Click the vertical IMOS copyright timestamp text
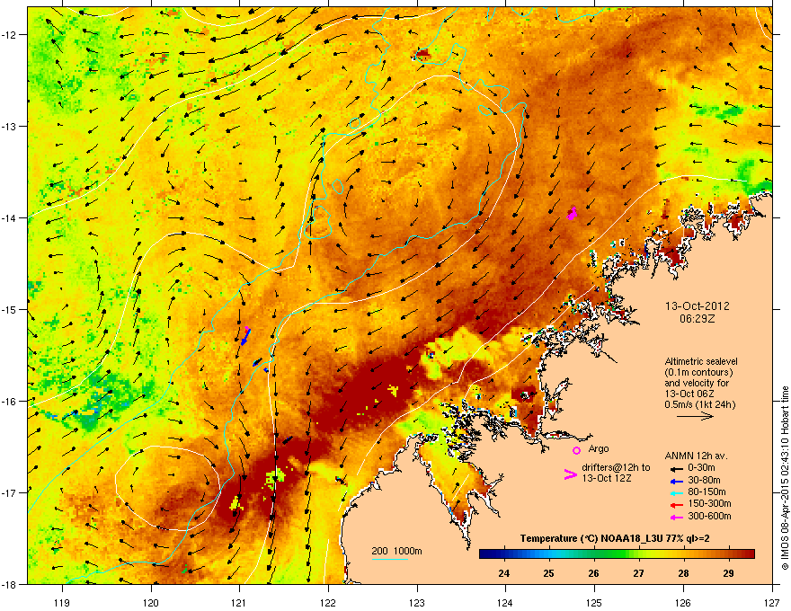The width and height of the screenshot is (791, 611). (x=785, y=478)
